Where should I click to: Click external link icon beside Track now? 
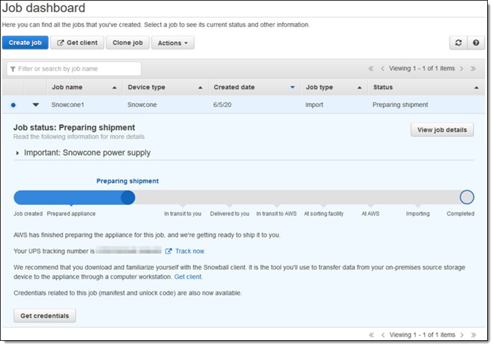[169, 251]
